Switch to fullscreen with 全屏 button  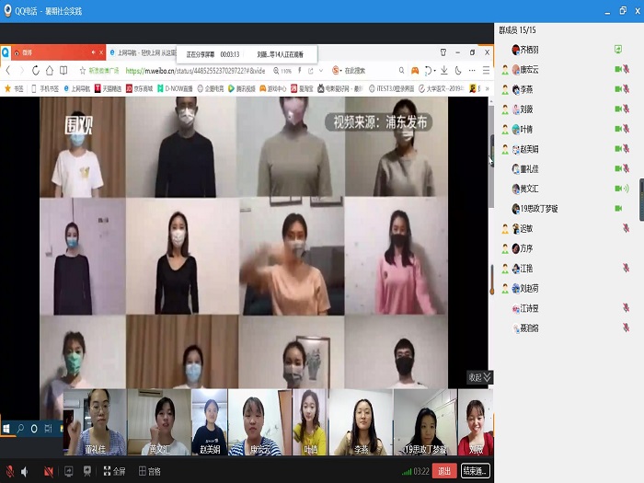click(115, 471)
